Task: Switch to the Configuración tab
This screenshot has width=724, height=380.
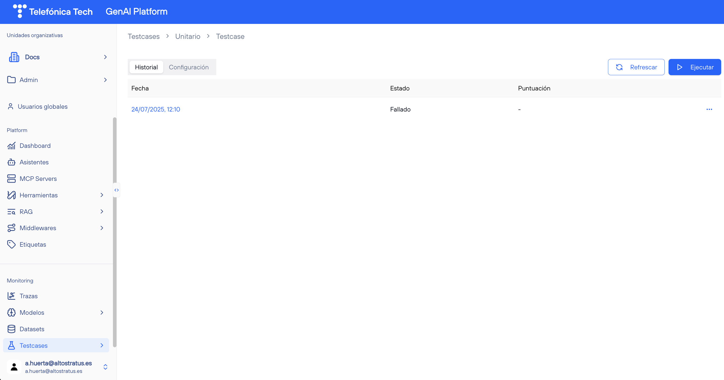Action: [x=189, y=67]
